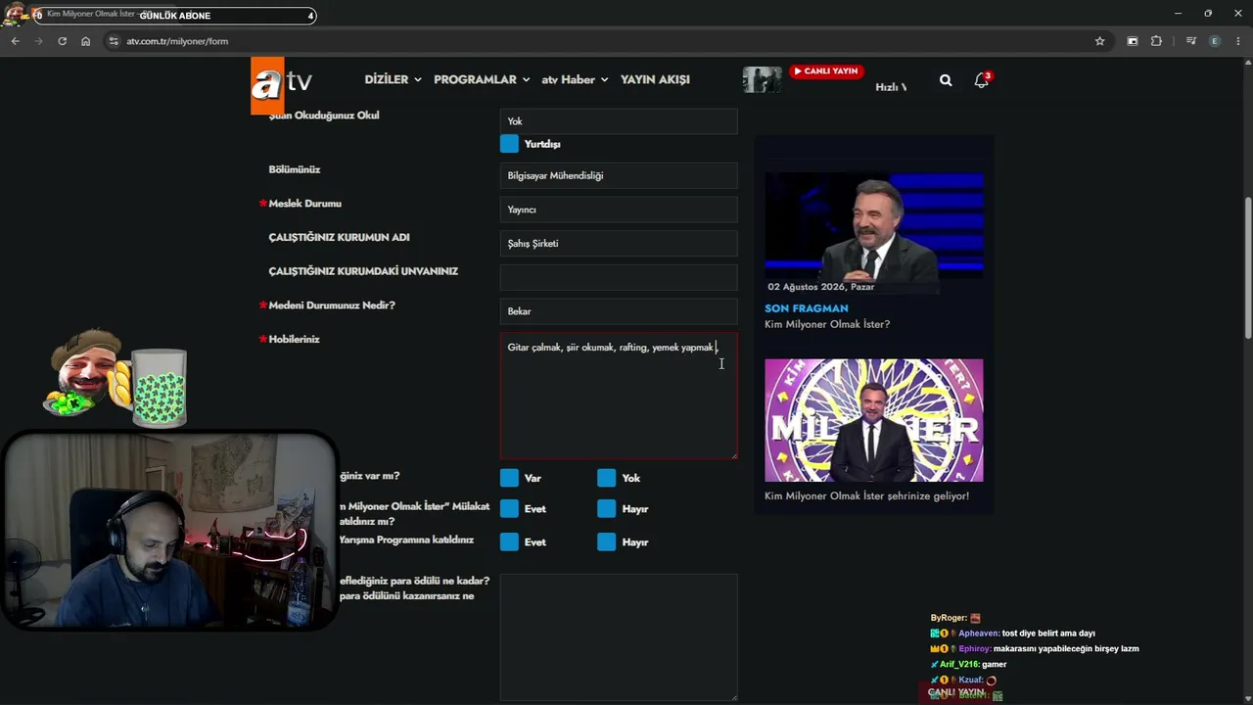
Task: Click the page vertical scrollbar thumb
Action: [1248, 269]
